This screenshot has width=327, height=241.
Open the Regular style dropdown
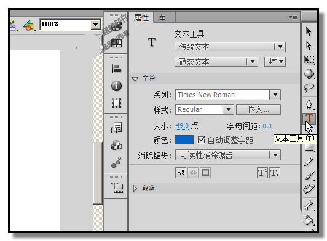[x=229, y=109]
